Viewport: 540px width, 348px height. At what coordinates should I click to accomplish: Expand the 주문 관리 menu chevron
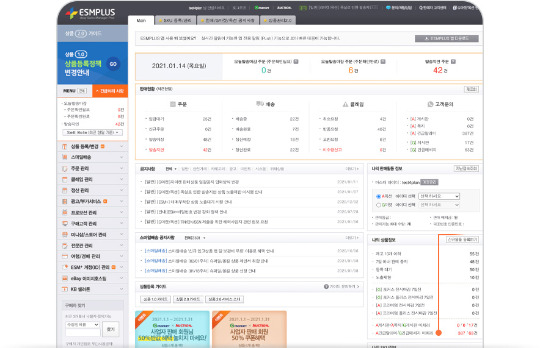click(x=122, y=169)
